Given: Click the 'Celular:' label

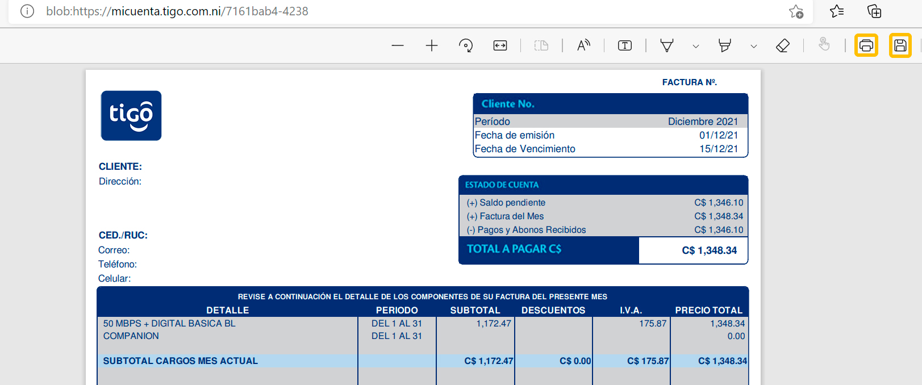Looking at the screenshot, I should tap(114, 278).
